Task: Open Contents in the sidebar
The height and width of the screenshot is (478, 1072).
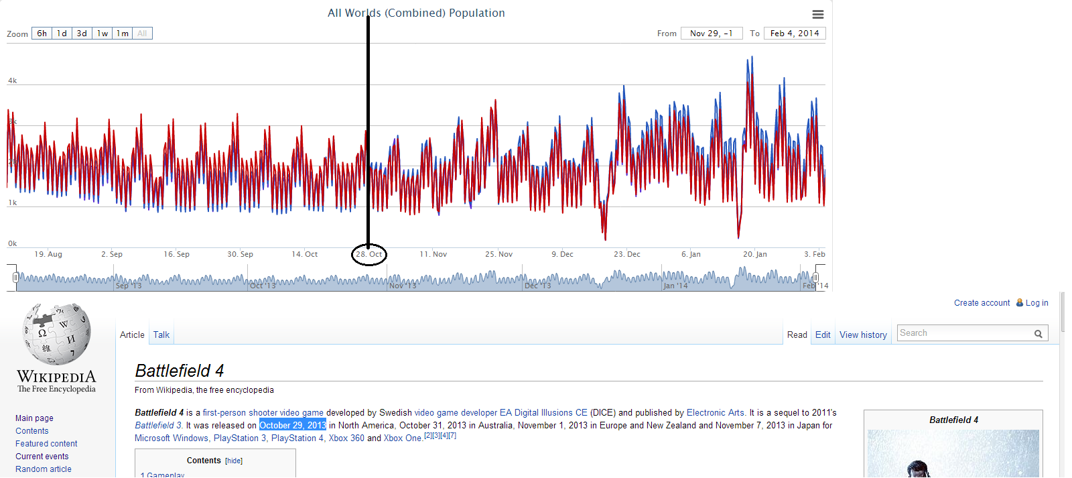Action: coord(32,431)
